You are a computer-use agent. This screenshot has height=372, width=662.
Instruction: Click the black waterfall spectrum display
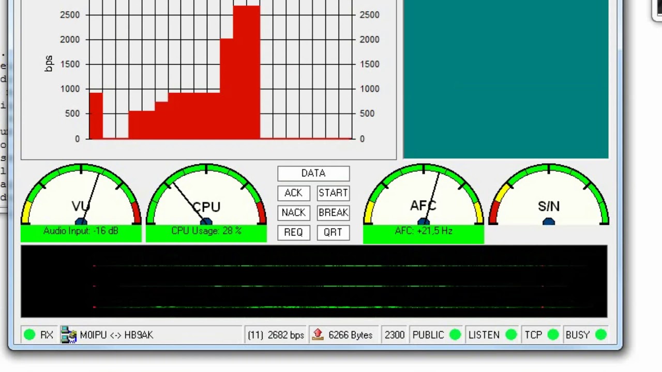[314, 282]
